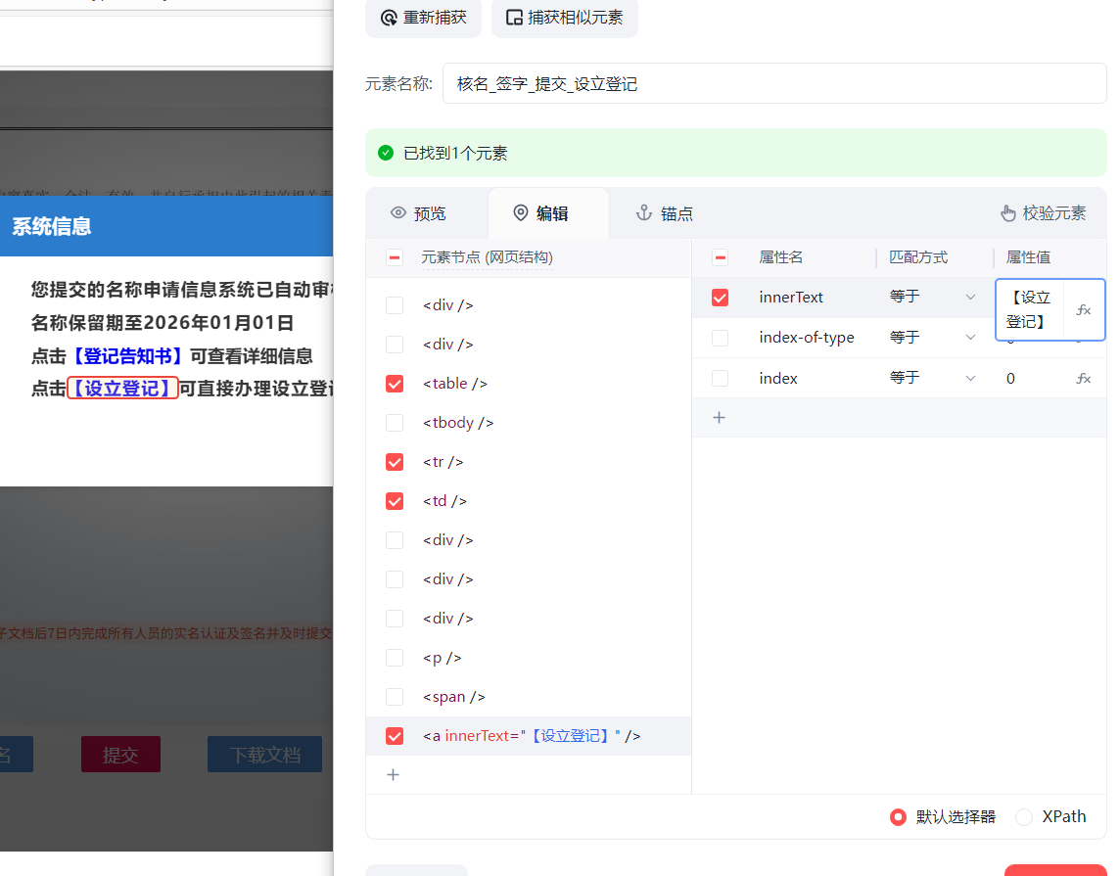Viewport: 1120px width, 876px height.
Task: Select the <span /> node row text
Action: [453, 697]
